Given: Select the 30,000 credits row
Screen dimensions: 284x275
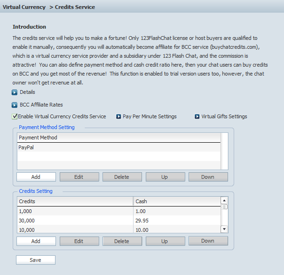Looking at the screenshot, I should point(119,221).
